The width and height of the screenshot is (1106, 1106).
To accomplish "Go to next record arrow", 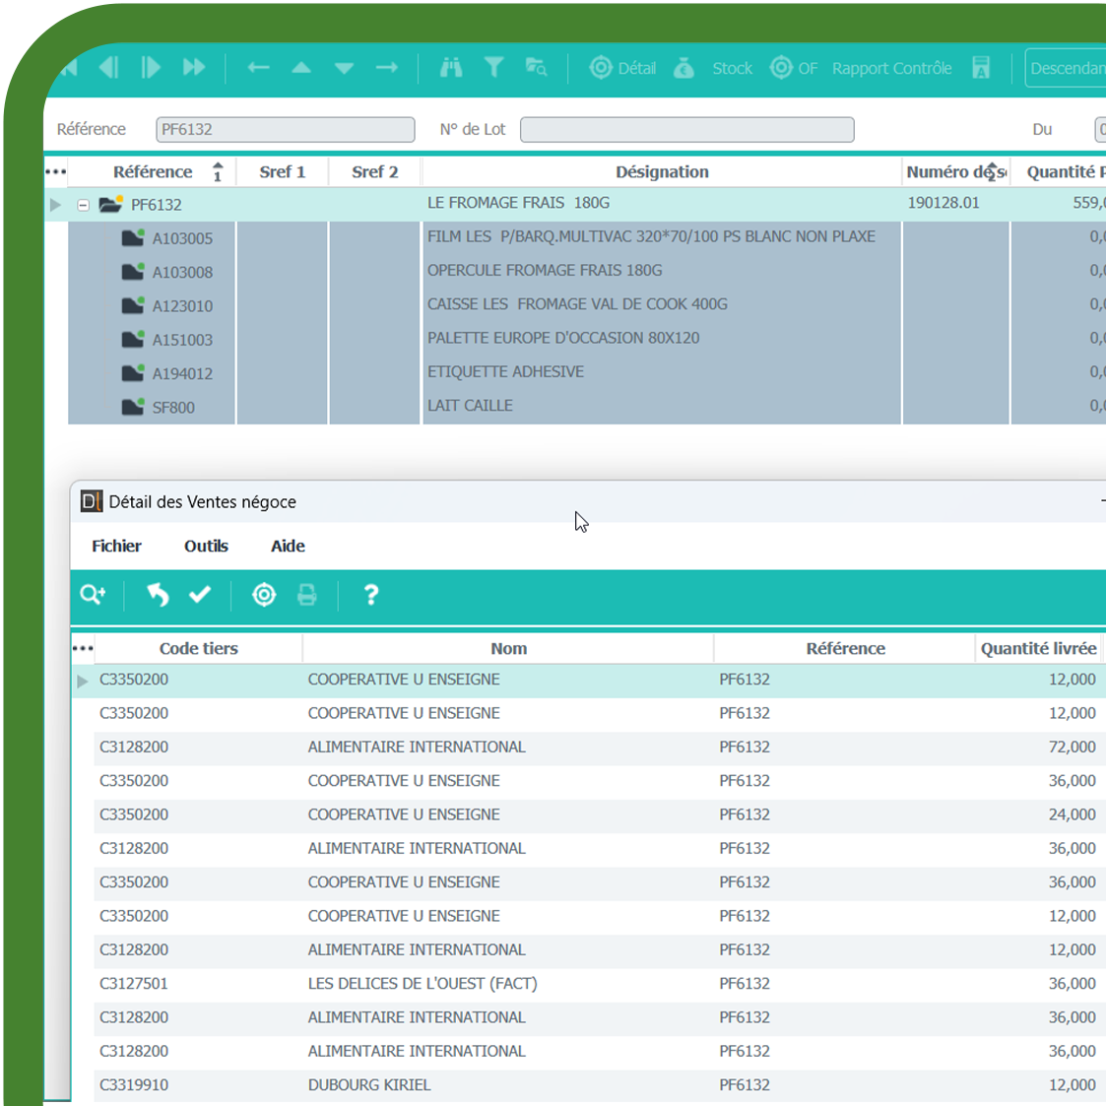I will pos(151,68).
